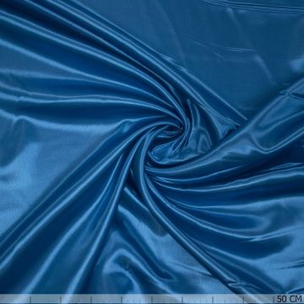
Task: Click the crease line at top right corner
Action: pyautogui.click(x=253, y=5)
